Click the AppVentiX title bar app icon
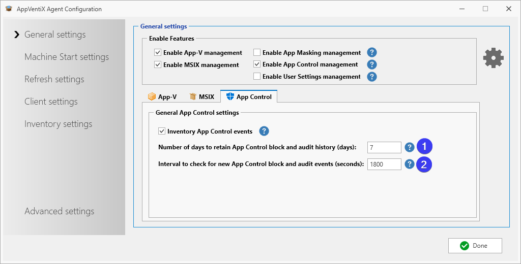521x264 pixels. [x=9, y=9]
